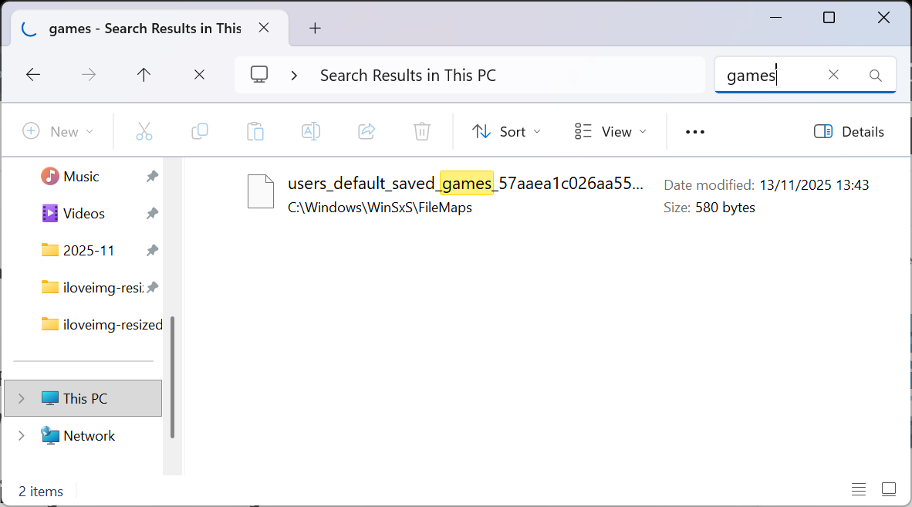Add a new tab
Screen dimensions: 912x507
coord(315,29)
